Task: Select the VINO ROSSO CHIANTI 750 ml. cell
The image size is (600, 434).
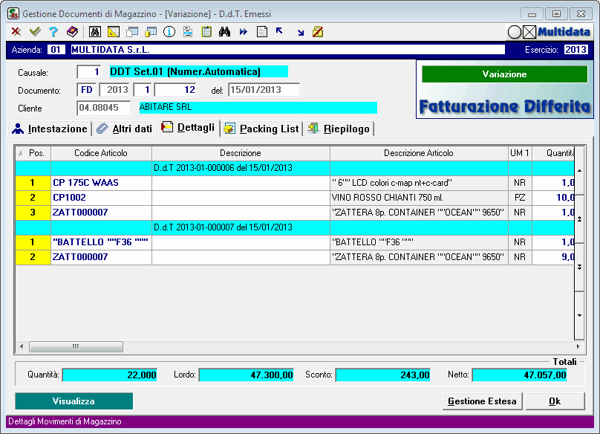Action: [x=419, y=198]
